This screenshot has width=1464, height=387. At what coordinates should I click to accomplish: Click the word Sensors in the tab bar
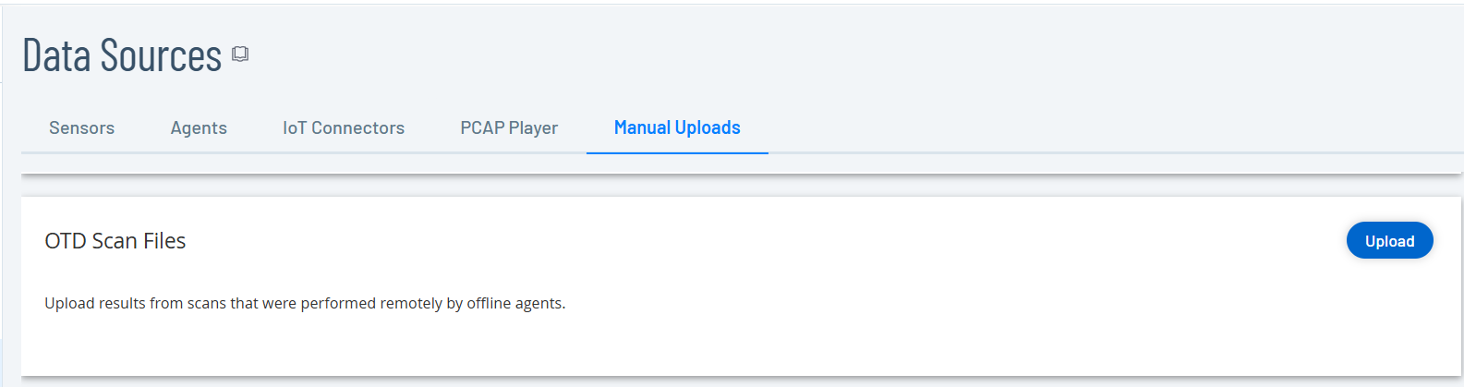[x=82, y=127]
